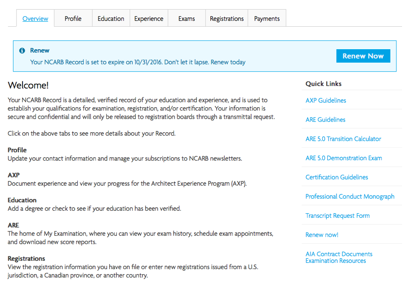Open AIA Contract Documents Examination Resources
Screen dimensions: 410x295
[x=339, y=257]
